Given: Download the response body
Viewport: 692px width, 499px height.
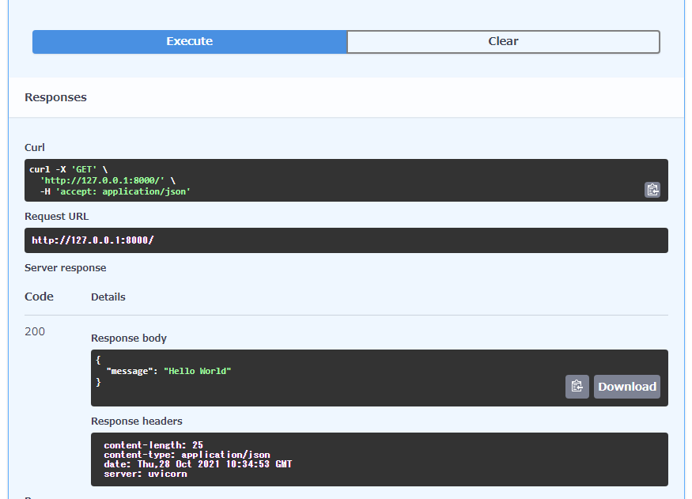Looking at the screenshot, I should (626, 386).
